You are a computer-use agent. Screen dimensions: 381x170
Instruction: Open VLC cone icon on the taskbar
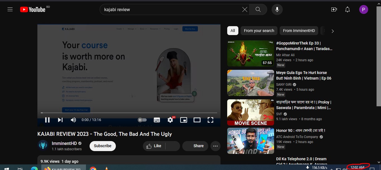click(107, 169)
